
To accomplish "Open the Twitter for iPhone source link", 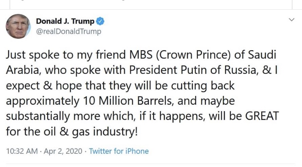I will coord(119,151).
